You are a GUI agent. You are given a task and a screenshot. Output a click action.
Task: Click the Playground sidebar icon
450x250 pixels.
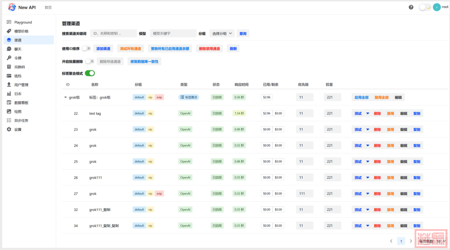pyautogui.click(x=9, y=22)
